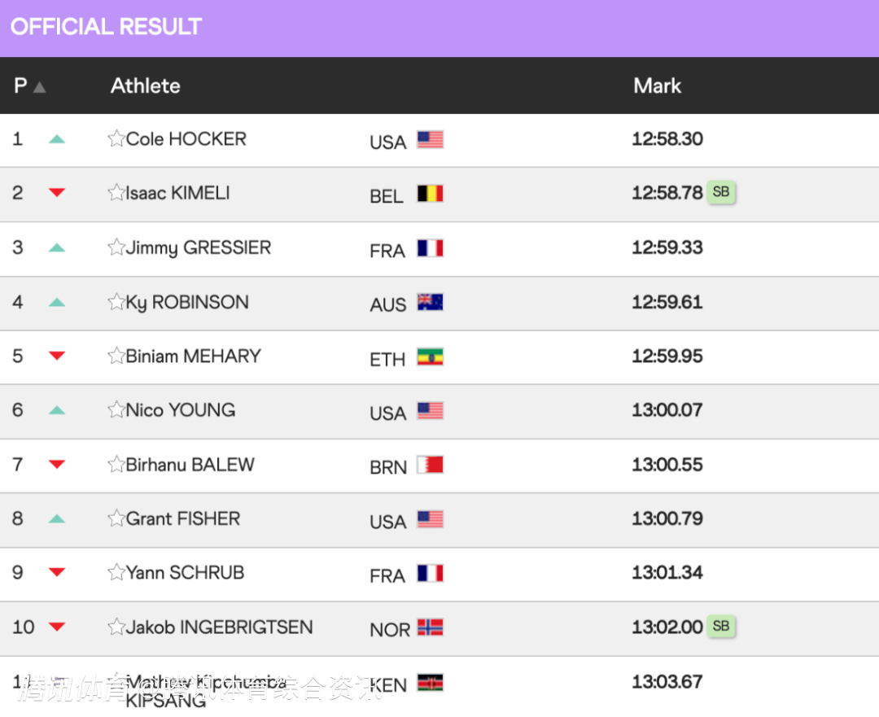
Task: Click the red down arrow for Biniam MEHARY
Action: point(57,356)
